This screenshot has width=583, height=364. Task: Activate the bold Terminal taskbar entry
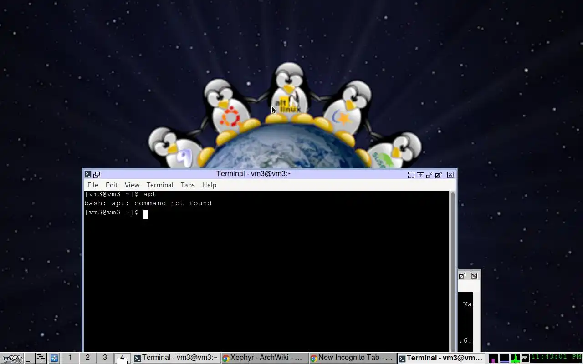point(441,358)
